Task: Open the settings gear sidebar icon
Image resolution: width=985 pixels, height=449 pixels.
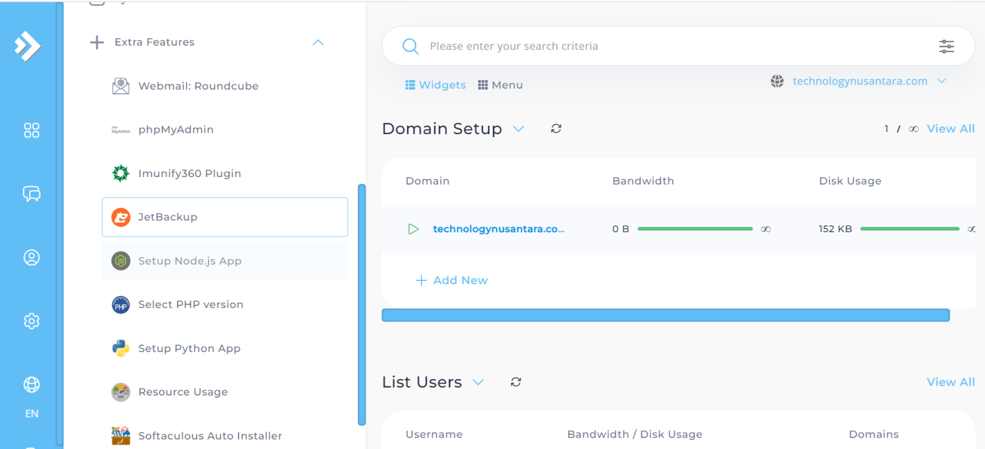Action: coord(31,321)
